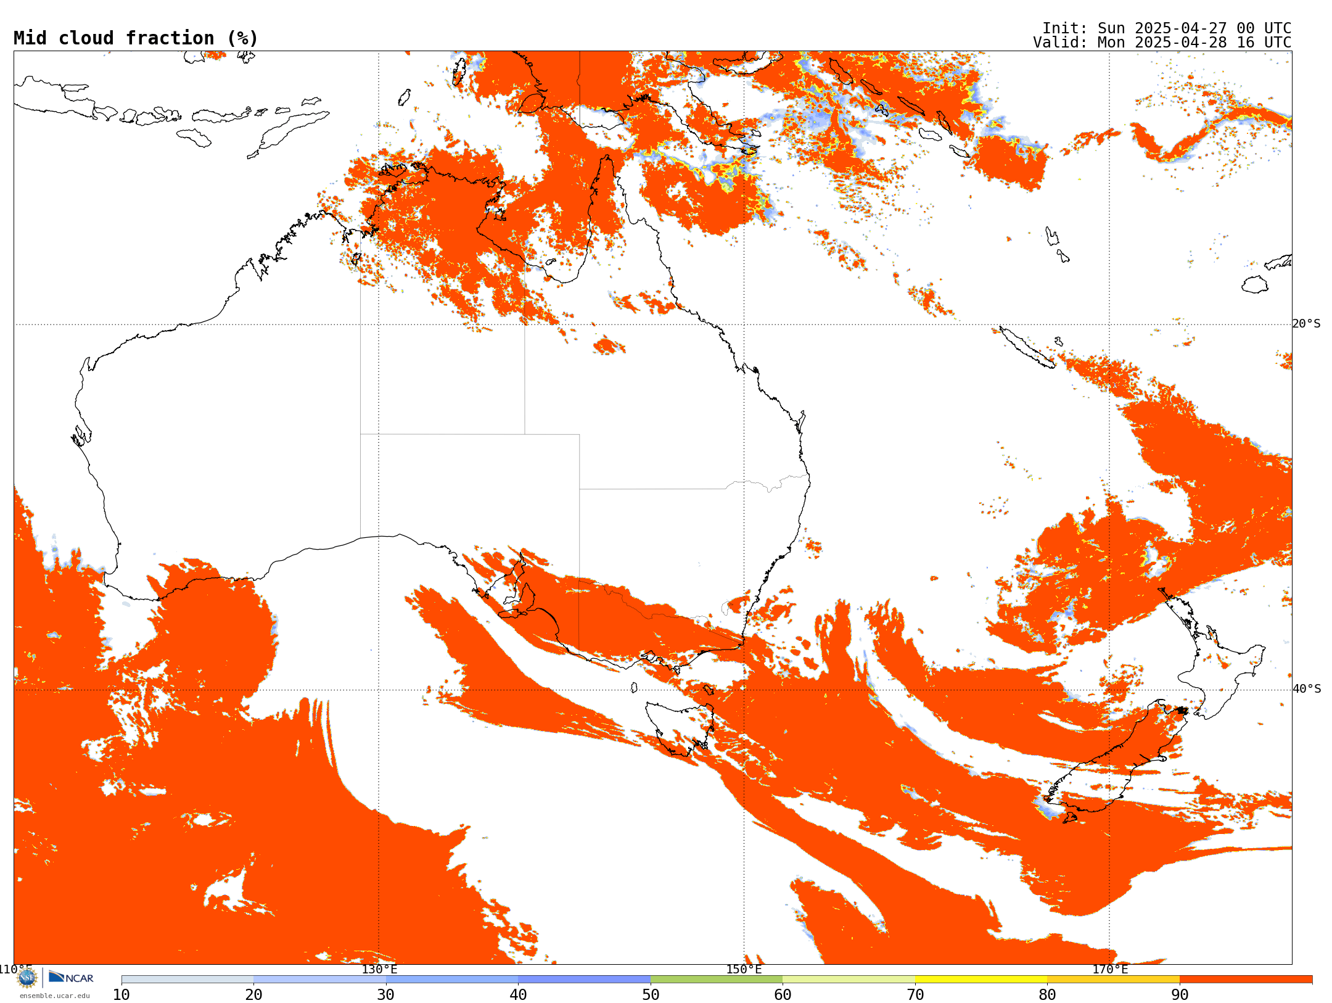This screenshot has height=1003, width=1332.
Task: Click the 'Valid: Mon 2025-04-28 16 UTC' text
Action: [x=1162, y=43]
